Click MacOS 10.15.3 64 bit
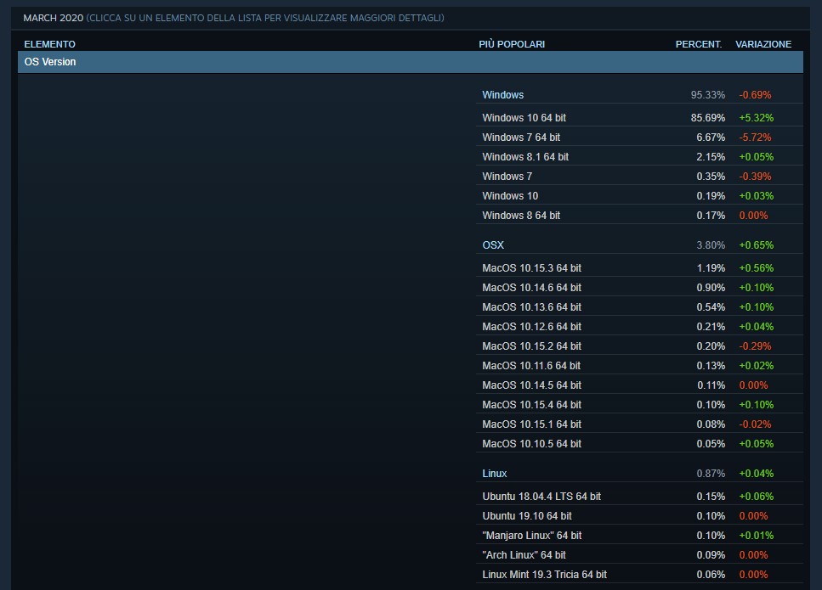 [x=639, y=267]
